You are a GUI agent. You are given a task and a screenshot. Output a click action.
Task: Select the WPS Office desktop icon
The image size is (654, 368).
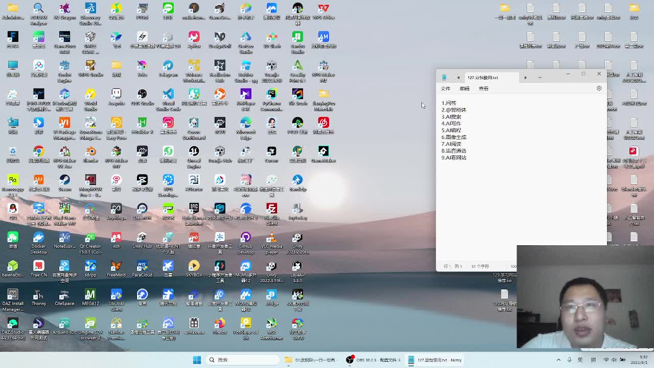[323, 11]
